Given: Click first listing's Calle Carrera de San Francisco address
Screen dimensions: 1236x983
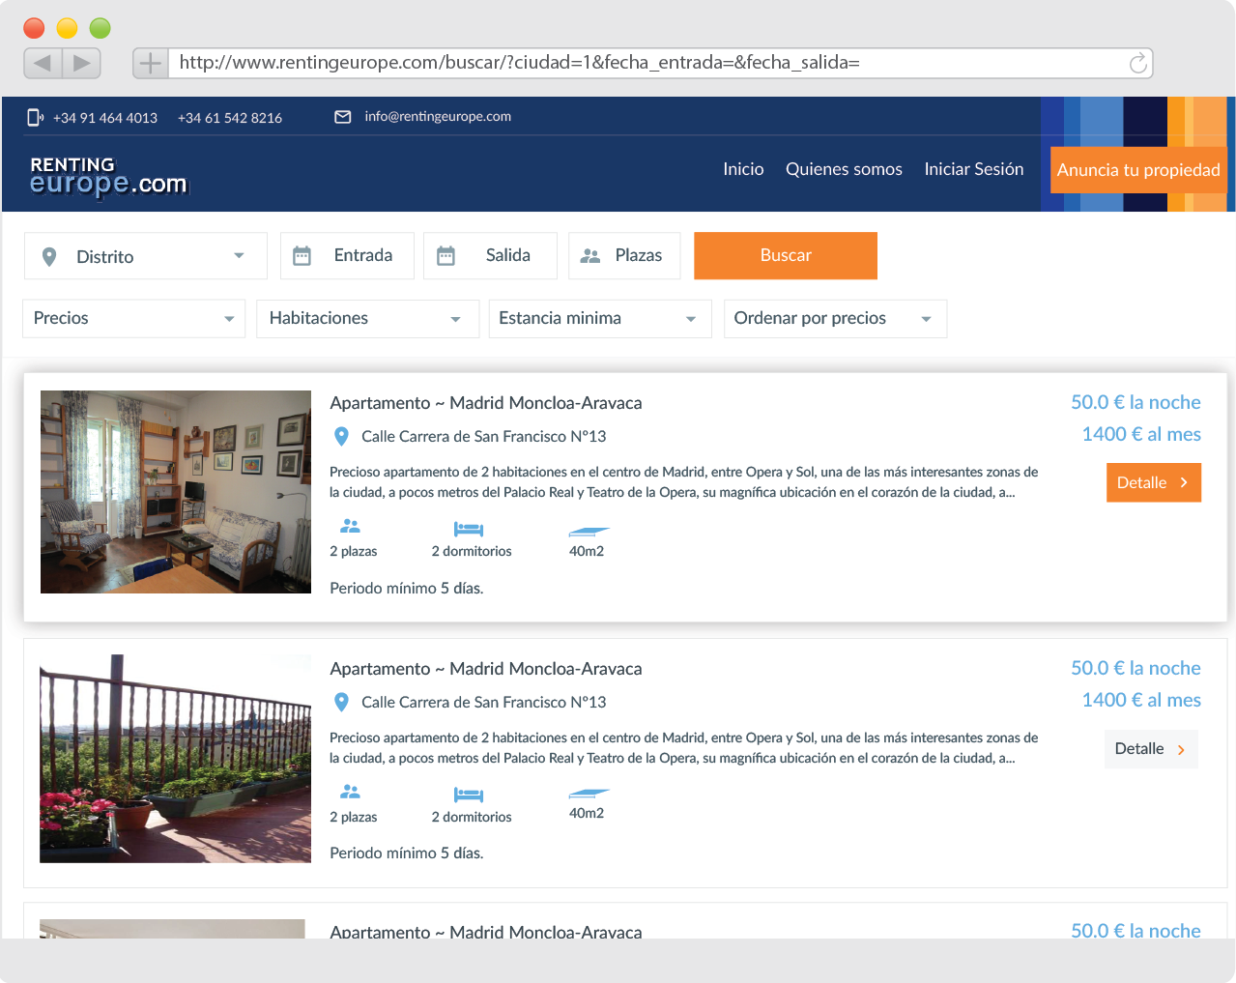Looking at the screenshot, I should pyautogui.click(x=483, y=437).
